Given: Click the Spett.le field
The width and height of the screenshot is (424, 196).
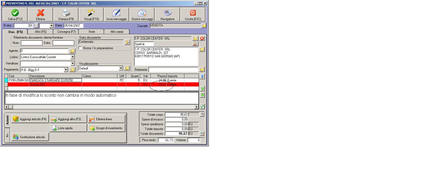Looking at the screenshot, I should coord(144,44).
